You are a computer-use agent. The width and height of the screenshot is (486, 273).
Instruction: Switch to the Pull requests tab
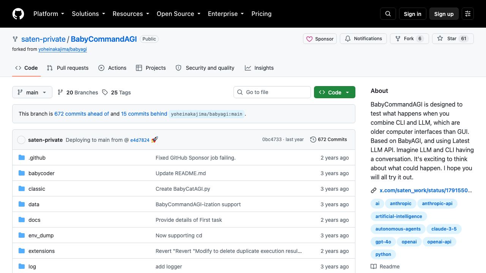[x=68, y=68]
